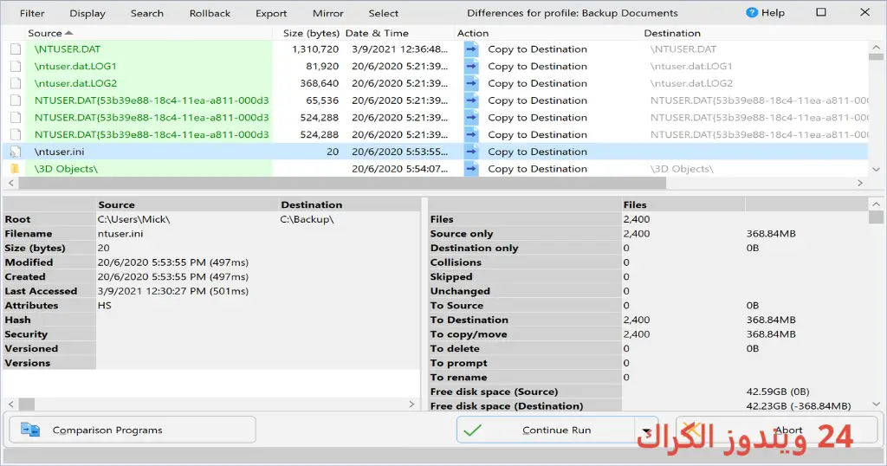Image resolution: width=887 pixels, height=466 pixels.
Task: Click the Size (bytes) column header
Action: [x=311, y=34]
